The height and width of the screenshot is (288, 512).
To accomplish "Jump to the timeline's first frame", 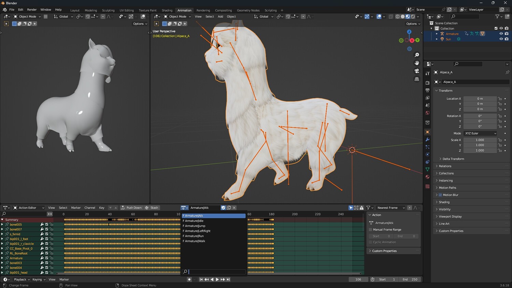I will coord(201,279).
